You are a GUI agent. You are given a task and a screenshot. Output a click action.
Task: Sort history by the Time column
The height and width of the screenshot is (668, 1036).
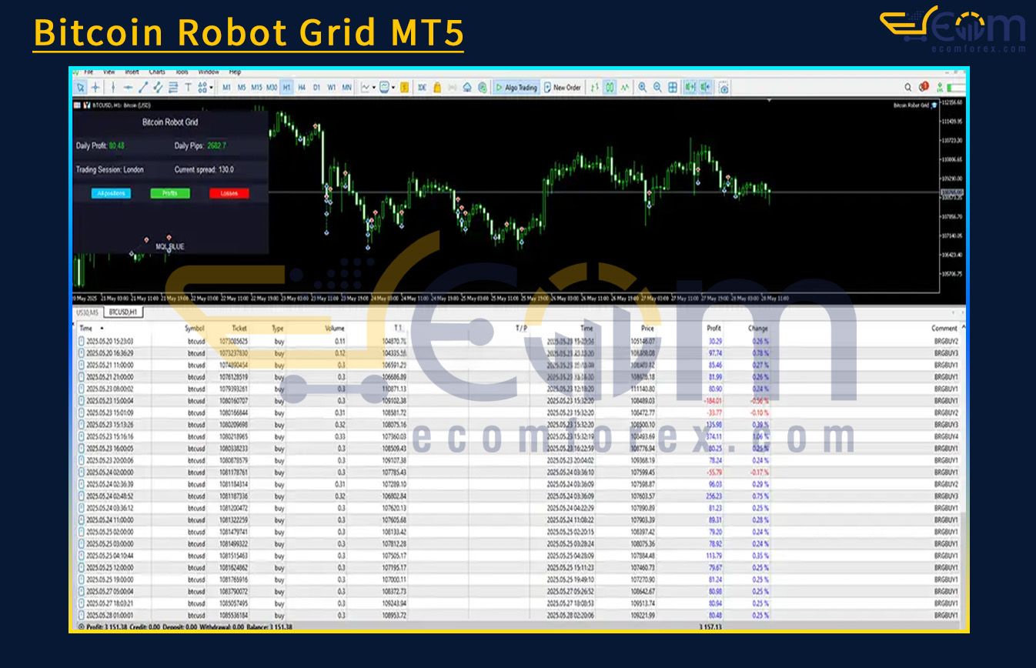point(86,328)
